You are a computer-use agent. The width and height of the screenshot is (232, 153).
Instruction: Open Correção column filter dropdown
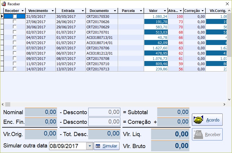pyautogui.click(x=202, y=11)
